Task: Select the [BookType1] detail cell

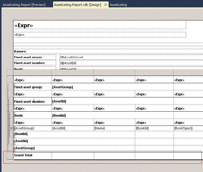Action: click(188, 128)
